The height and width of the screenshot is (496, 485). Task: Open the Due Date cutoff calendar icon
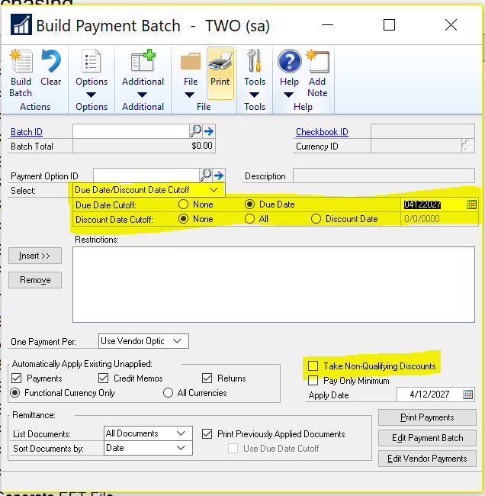pos(471,205)
